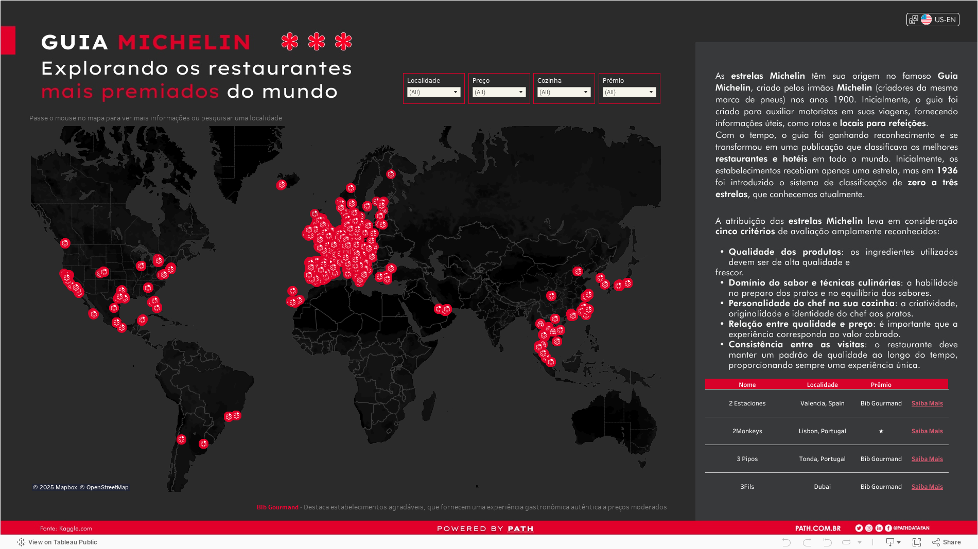
Task: Open Saiba Mais for 3Fils
Action: point(927,487)
